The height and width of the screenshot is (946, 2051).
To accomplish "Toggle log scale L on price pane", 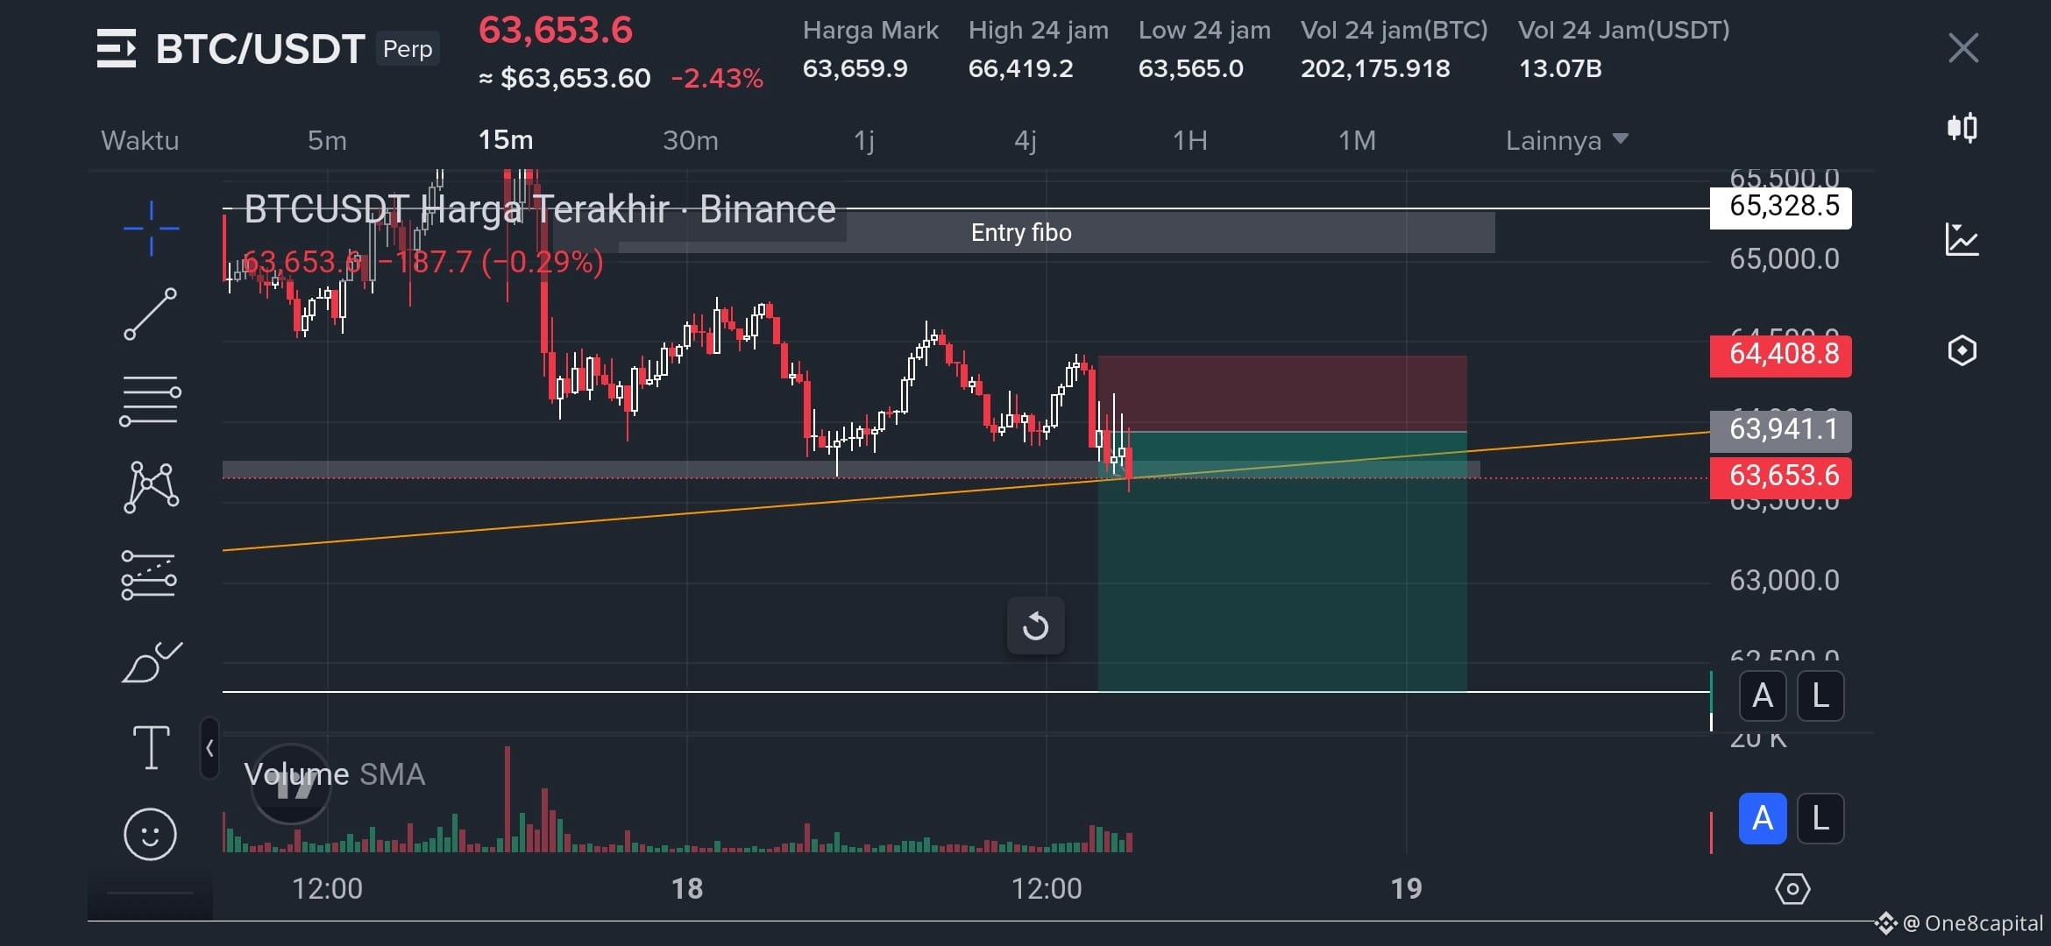I will tap(1820, 696).
